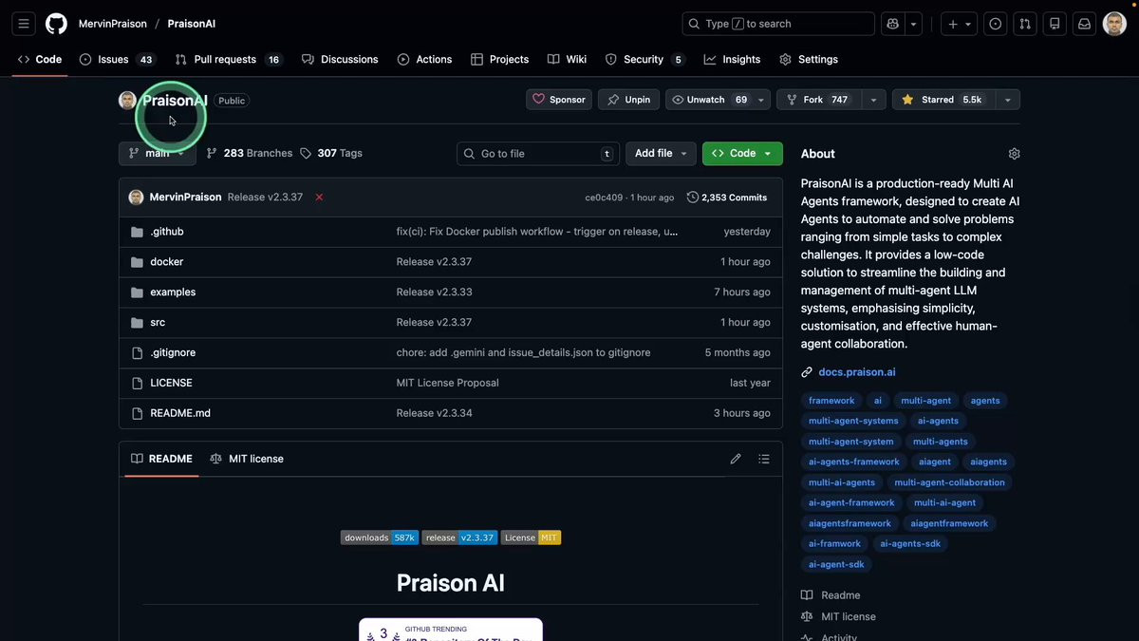The height and width of the screenshot is (641, 1139).
Task: Open the pull requests header icon
Action: (1024, 24)
